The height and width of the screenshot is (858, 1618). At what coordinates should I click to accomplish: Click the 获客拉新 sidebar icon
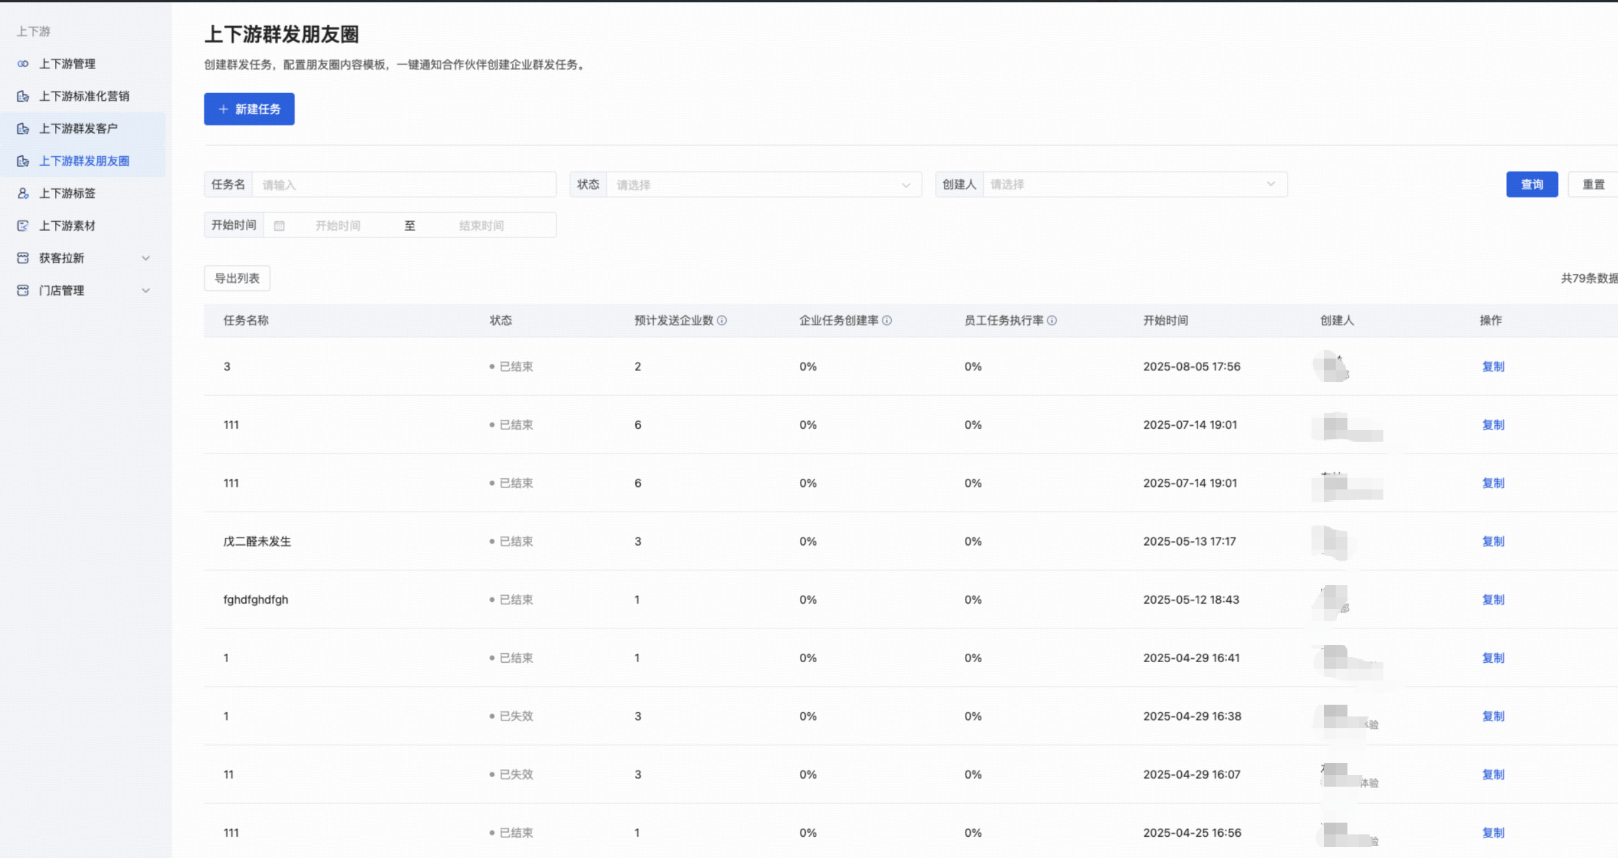tap(22, 258)
